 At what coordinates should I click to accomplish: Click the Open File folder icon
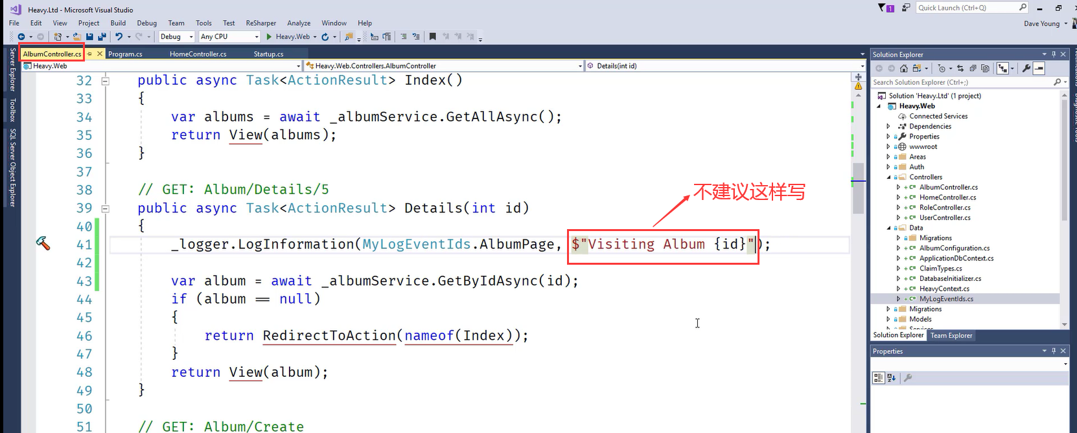[77, 37]
